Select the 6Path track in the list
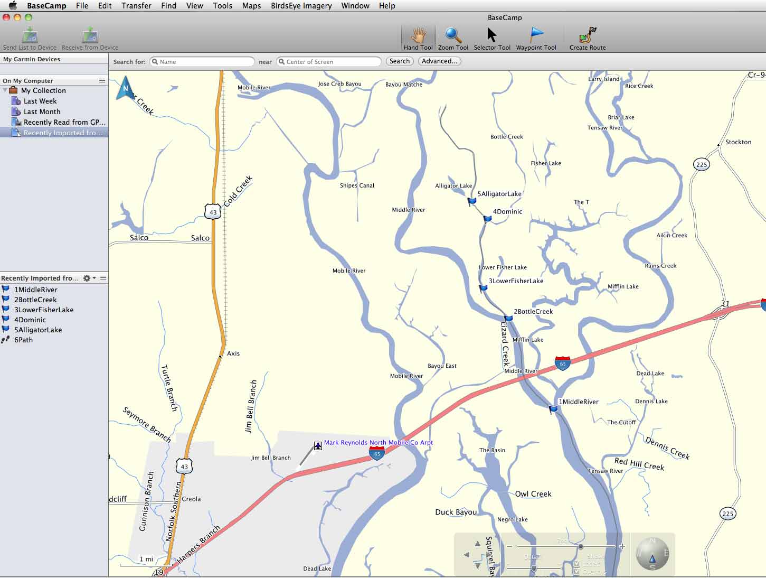The height and width of the screenshot is (578, 766). click(x=23, y=340)
